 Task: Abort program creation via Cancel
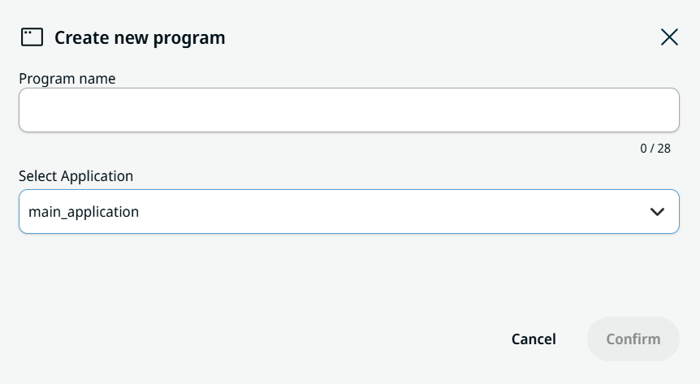click(534, 339)
